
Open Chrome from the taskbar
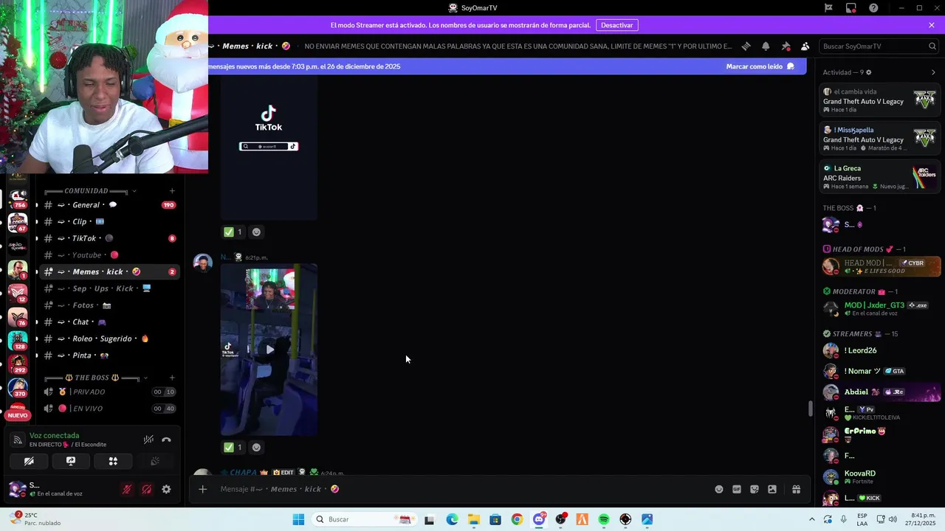517,519
